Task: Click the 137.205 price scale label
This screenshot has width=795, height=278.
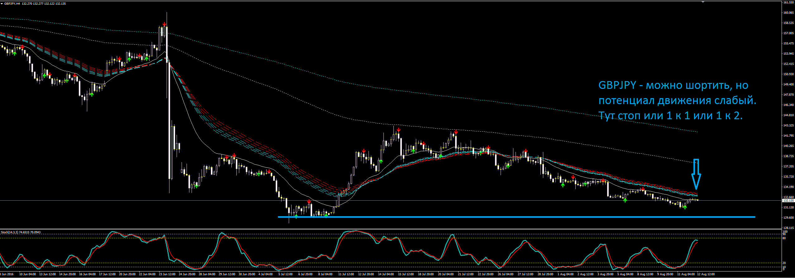Action: coord(788,166)
